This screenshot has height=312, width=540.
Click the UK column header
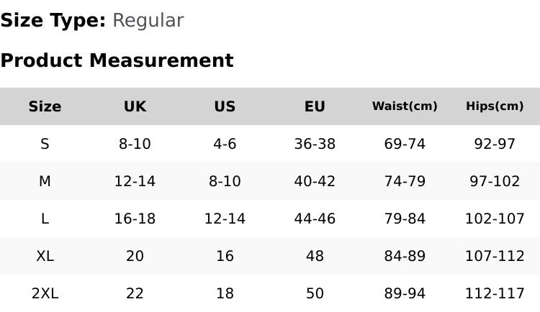click(x=135, y=106)
